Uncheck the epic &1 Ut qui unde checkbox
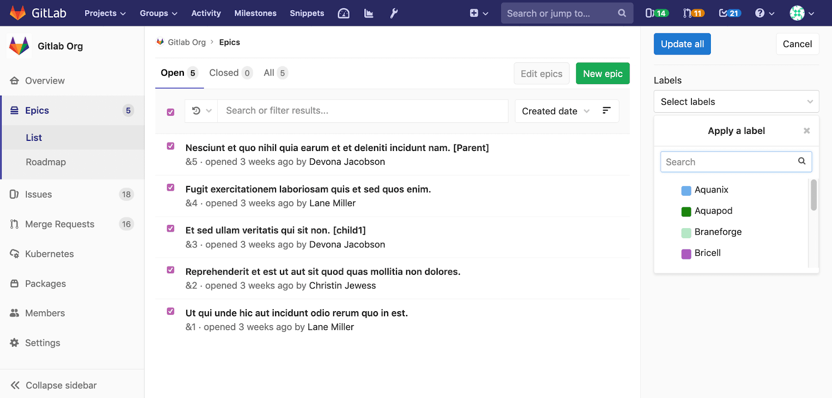Screen dimensions: 832x398 (x=171, y=311)
